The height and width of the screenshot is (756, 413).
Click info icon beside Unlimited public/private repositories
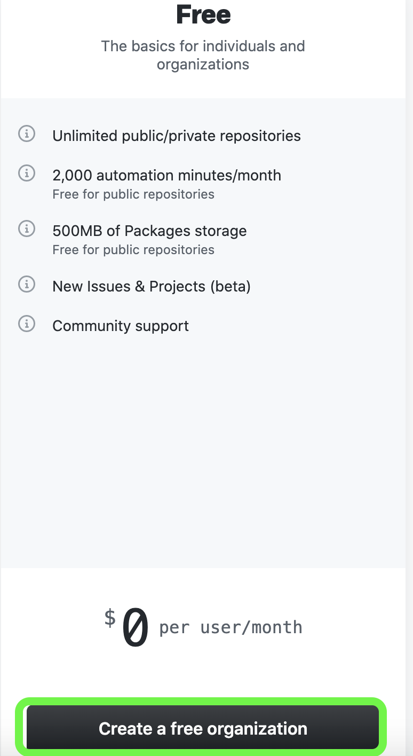[x=27, y=133]
